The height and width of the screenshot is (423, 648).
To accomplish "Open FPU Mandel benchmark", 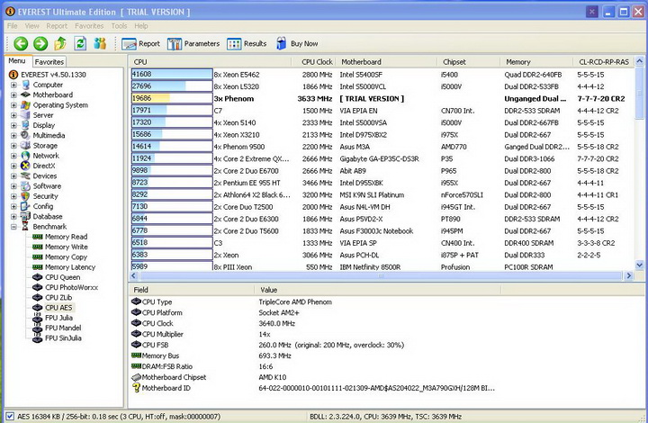I will click(x=63, y=328).
